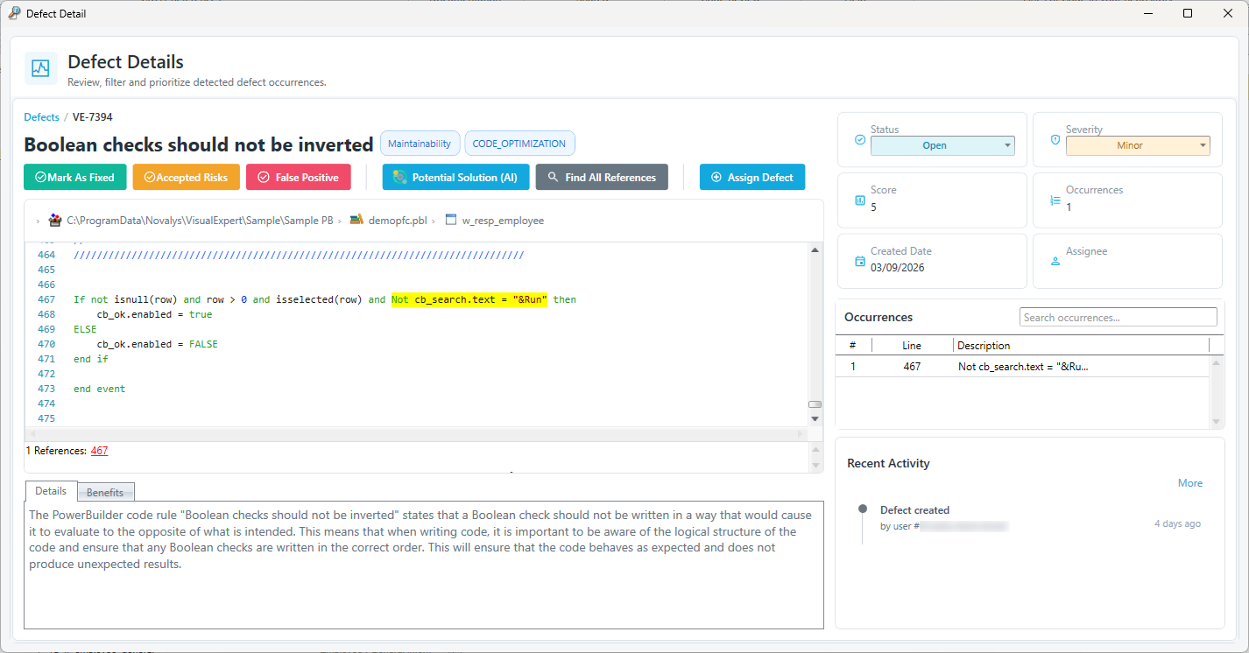Viewport: 1249px width, 653px height.
Task: Mark defect as False Positive
Action: pyautogui.click(x=299, y=177)
